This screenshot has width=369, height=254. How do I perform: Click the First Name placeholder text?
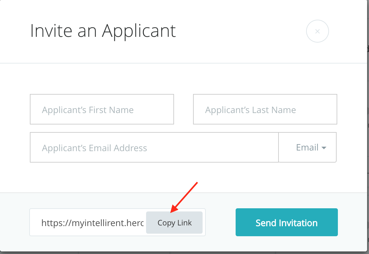88,110
